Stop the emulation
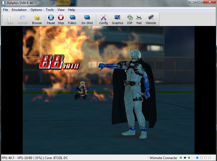Screen dimensions: 217x161 pyautogui.click(x=61, y=19)
